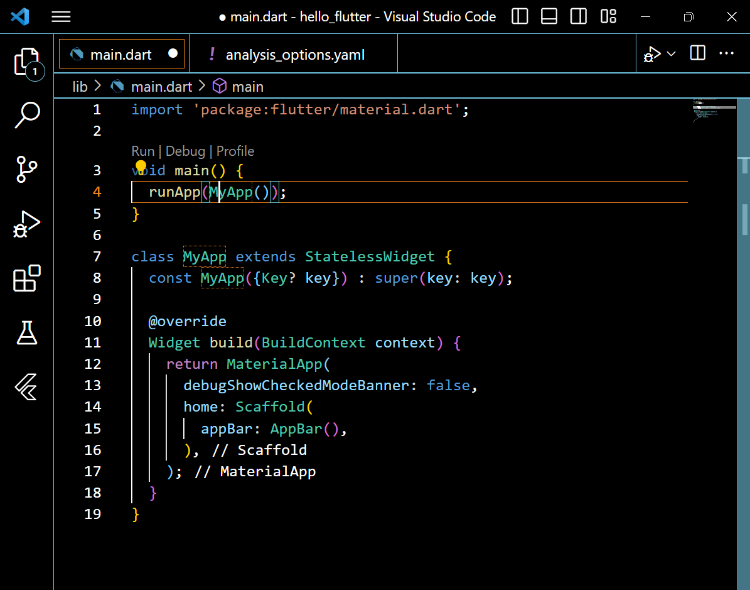The image size is (750, 590).
Task: Toggle secondary side bar layout button
Action: coord(578,16)
